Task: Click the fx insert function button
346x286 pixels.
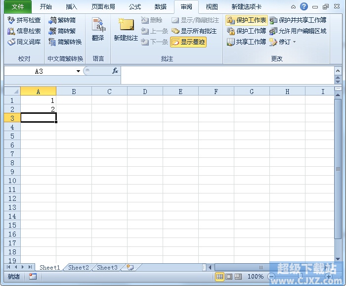Action: (x=115, y=71)
